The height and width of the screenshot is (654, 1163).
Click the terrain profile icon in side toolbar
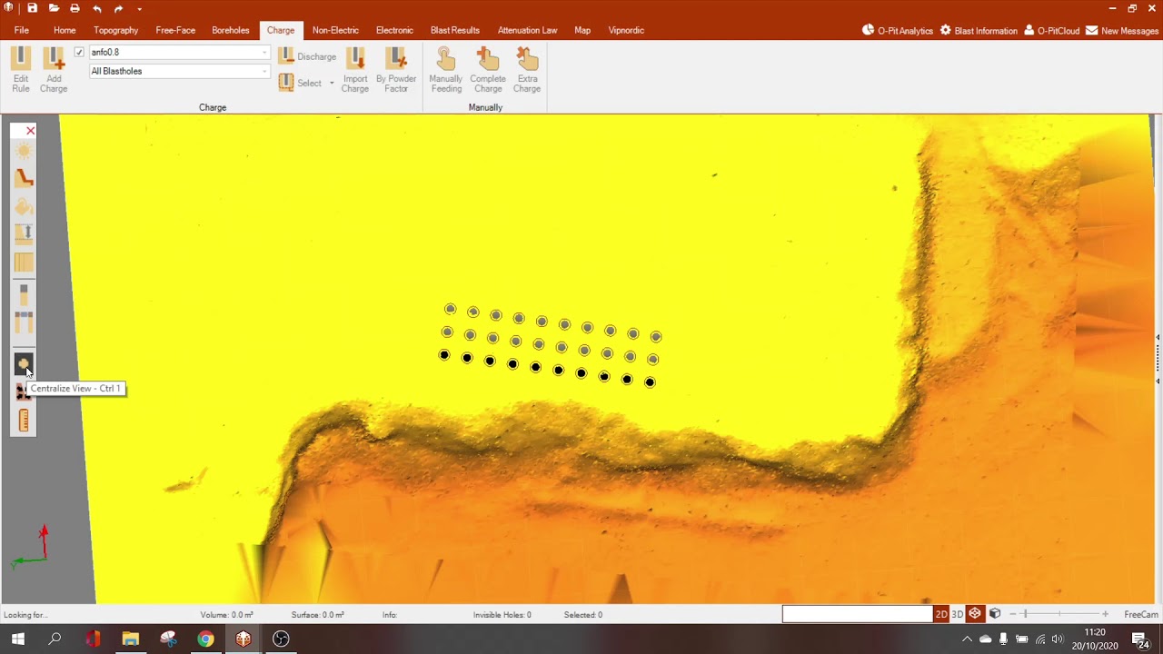(24, 179)
